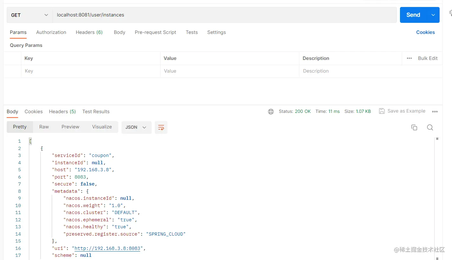The image size is (452, 260).
Task: Open the response more options ellipsis
Action: coord(435,112)
